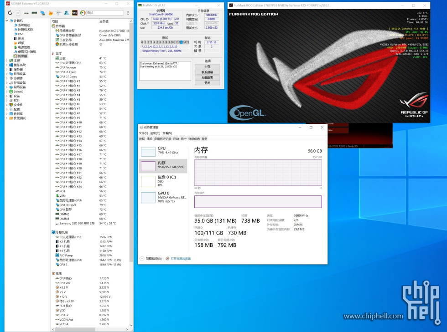Click 联系邮箱 button in TestMem5
Screen dimensions: 447x332
(207, 72)
